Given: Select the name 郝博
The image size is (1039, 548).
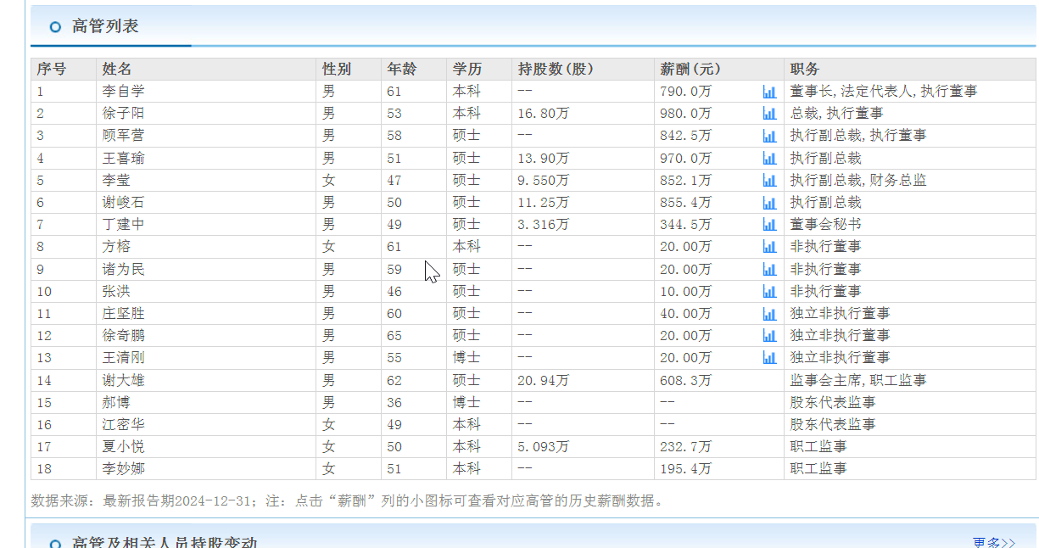Looking at the screenshot, I should pos(117,403).
